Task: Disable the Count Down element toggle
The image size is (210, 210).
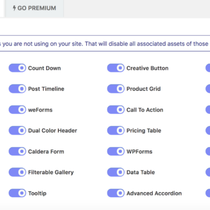Action: (17, 68)
